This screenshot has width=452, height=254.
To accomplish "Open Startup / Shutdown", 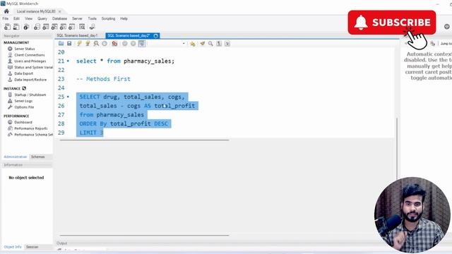I will [x=30, y=95].
